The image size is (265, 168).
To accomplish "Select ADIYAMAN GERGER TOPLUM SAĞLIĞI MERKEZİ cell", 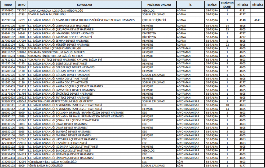I will 84,52.
